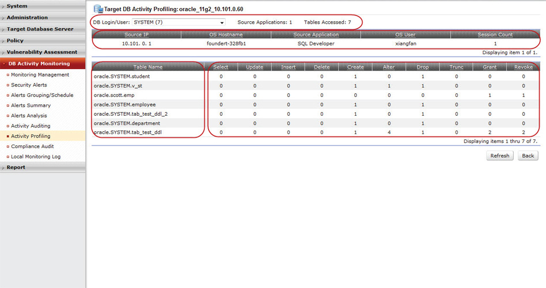Select row oracle.SYSTEM.tab_test_ddl_2
Image resolution: width=546 pixels, height=288 pixels.
click(316, 114)
